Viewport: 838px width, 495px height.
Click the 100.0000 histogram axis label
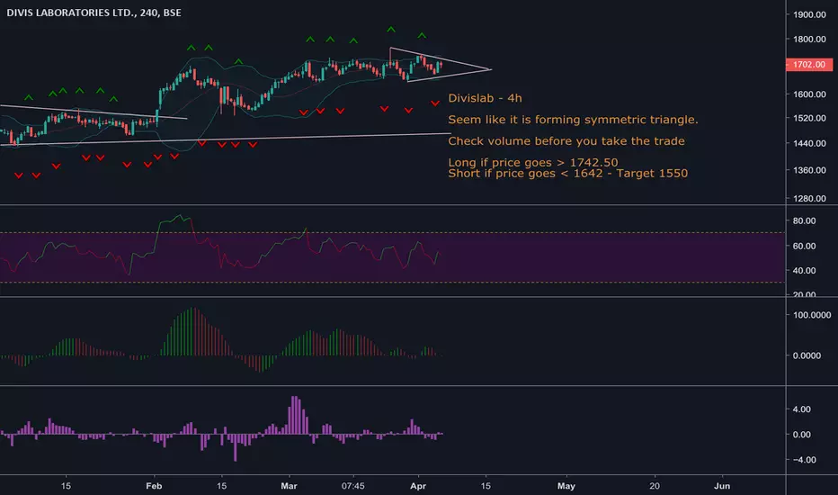click(x=812, y=315)
